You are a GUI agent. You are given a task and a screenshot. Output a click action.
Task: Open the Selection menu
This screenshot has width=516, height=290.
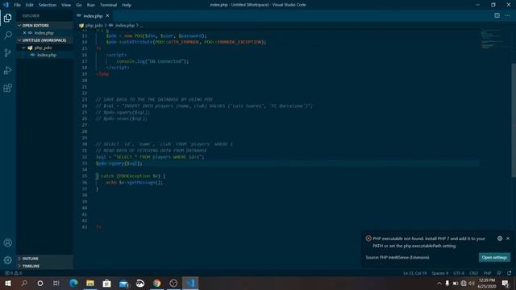[48, 5]
